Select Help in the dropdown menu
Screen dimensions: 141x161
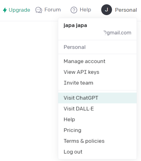[x=97, y=119]
